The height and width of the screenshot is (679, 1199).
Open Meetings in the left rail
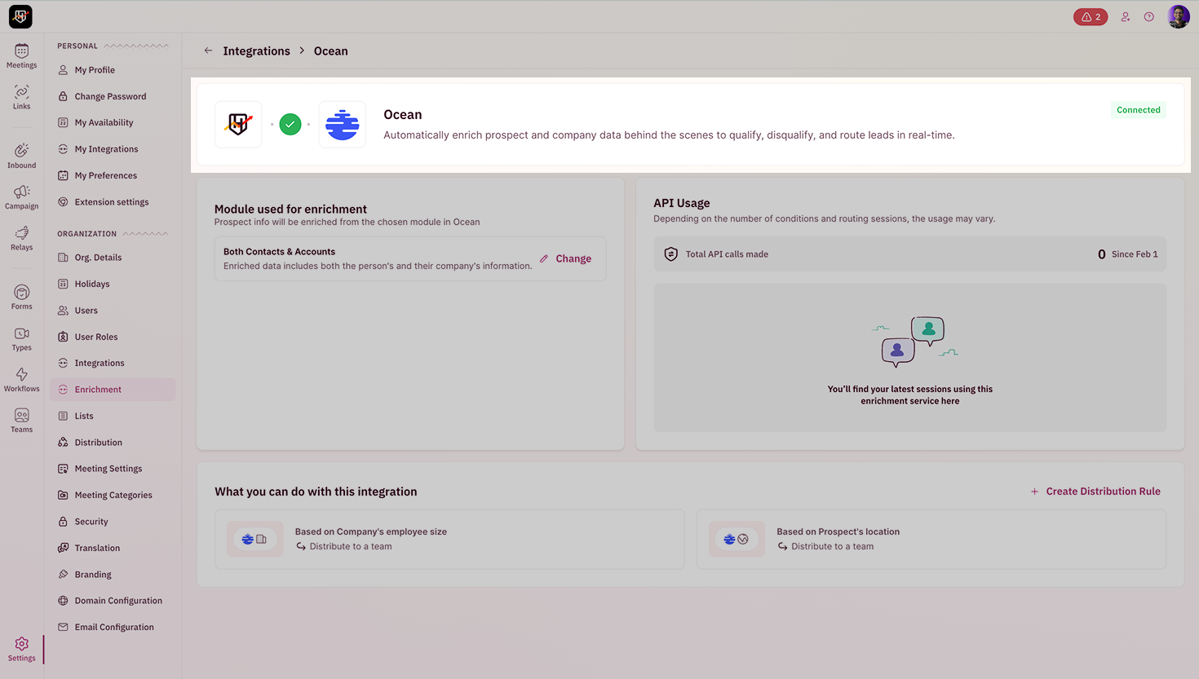point(21,55)
